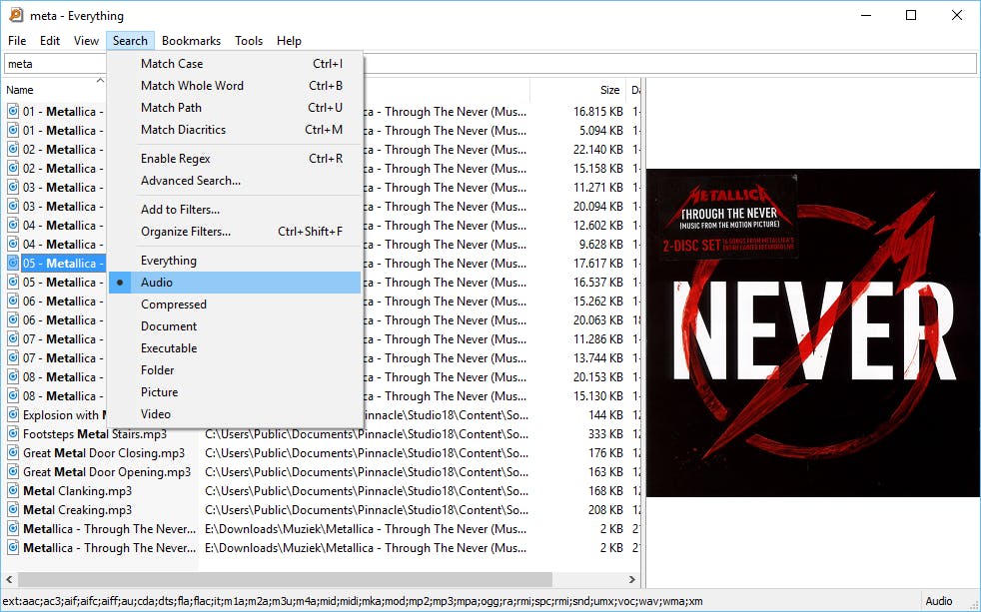Click file icon for Great Metal Door Closing.mp3
This screenshot has height=612, width=981.
13,452
